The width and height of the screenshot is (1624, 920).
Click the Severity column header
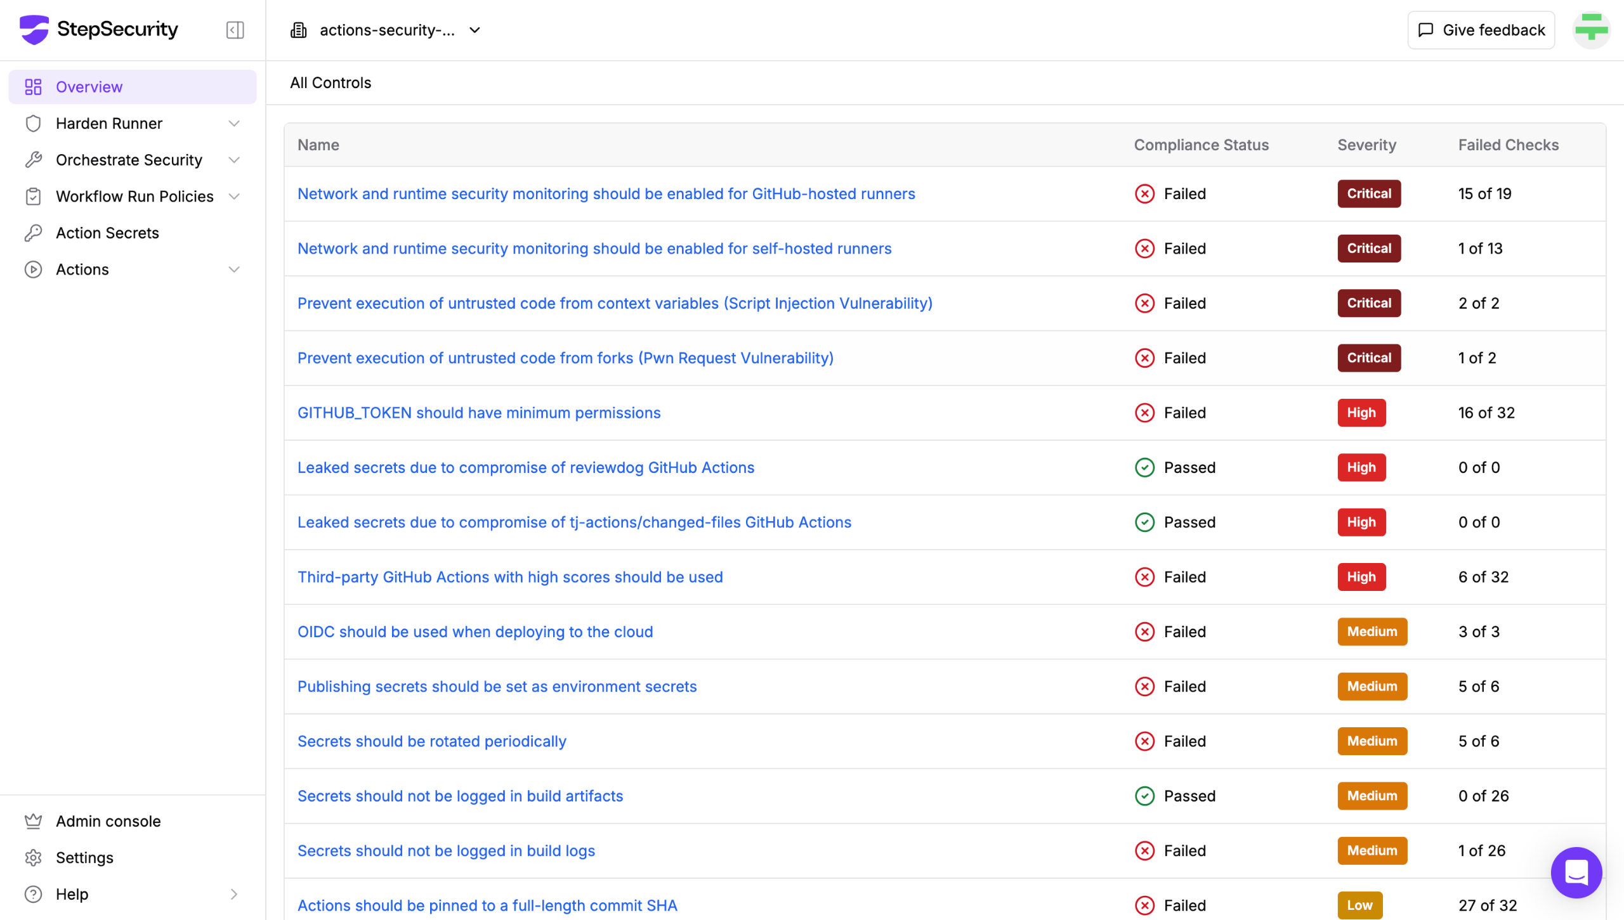(x=1366, y=145)
